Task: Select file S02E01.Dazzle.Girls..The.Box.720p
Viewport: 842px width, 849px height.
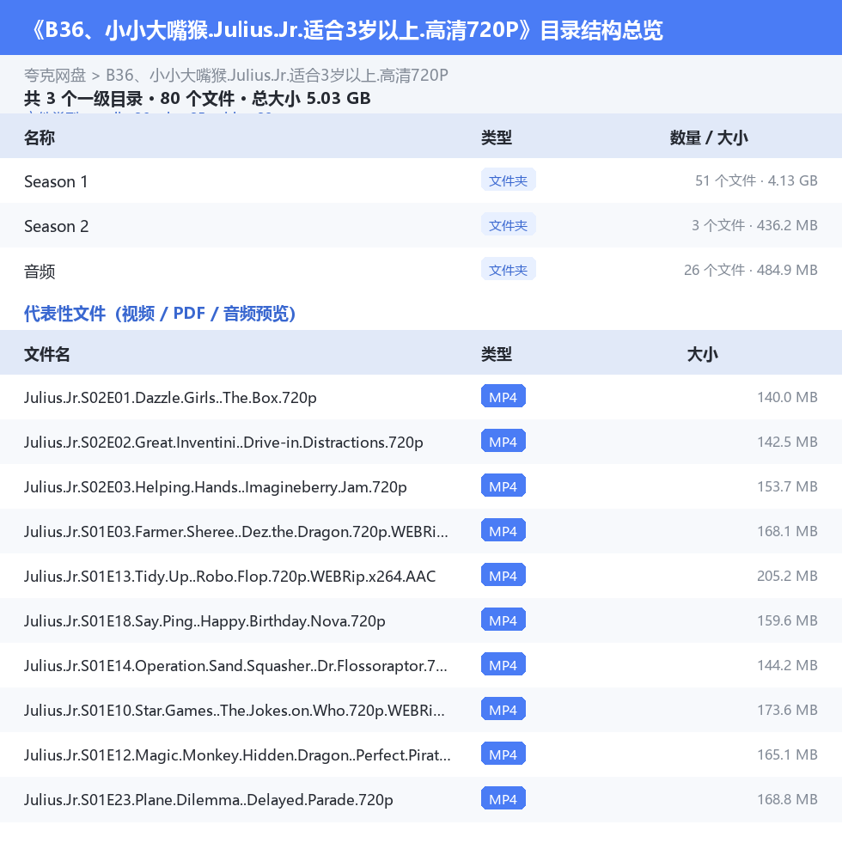Action: click(170, 398)
